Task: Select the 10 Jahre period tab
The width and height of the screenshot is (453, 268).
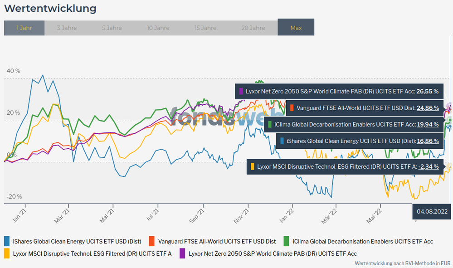Action: tap(158, 28)
